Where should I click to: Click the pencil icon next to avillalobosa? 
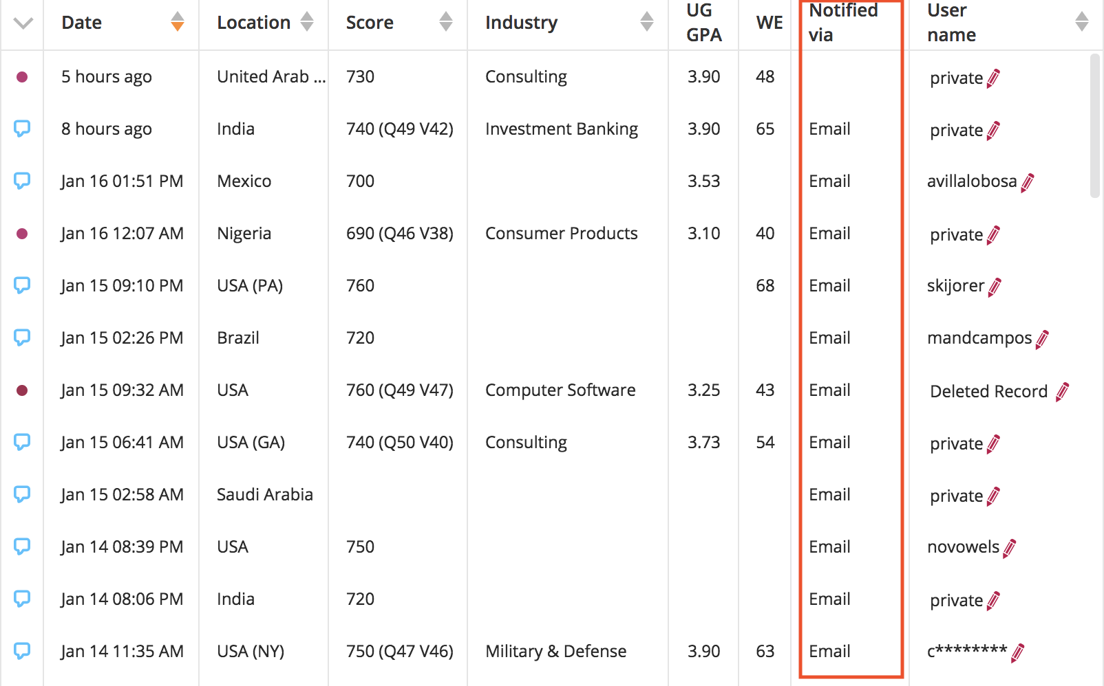(x=1028, y=182)
